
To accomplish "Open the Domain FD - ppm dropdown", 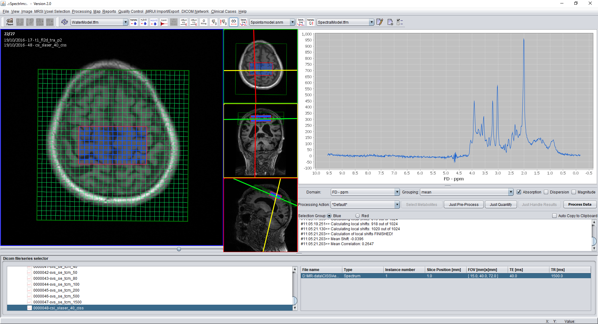I will click(397, 192).
